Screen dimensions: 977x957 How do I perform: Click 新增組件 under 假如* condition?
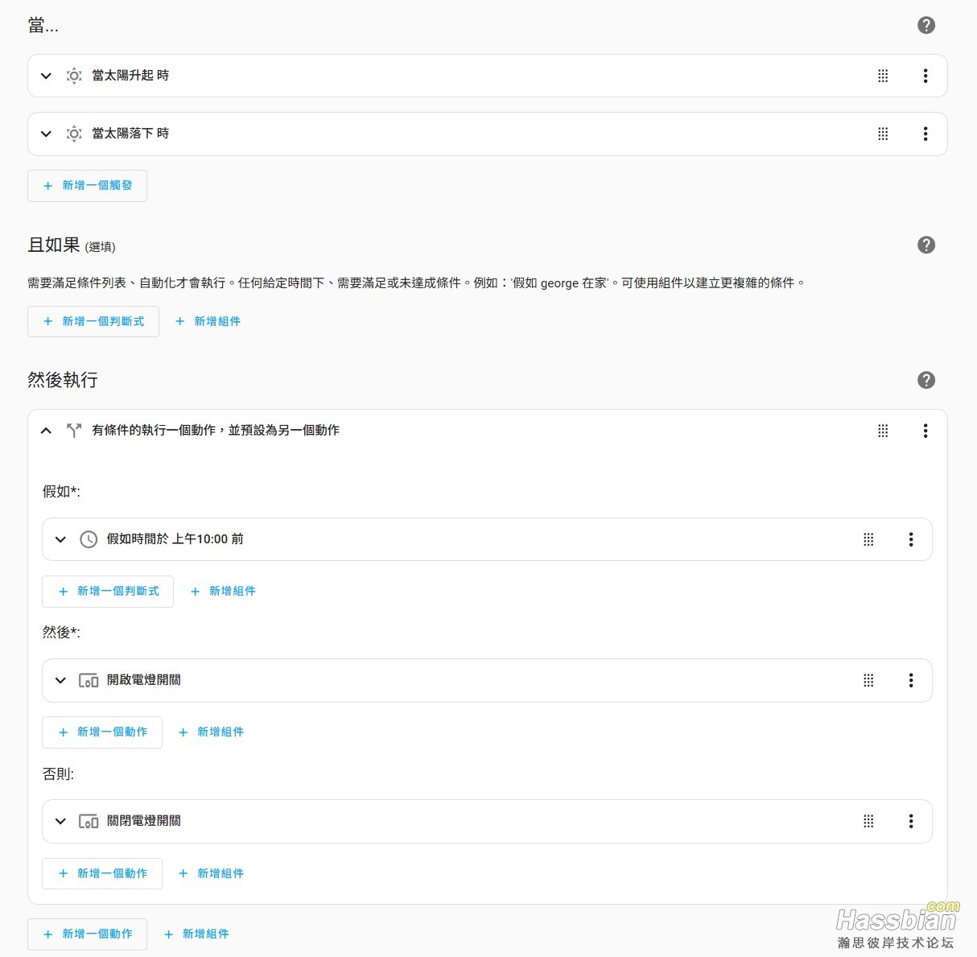click(x=223, y=592)
